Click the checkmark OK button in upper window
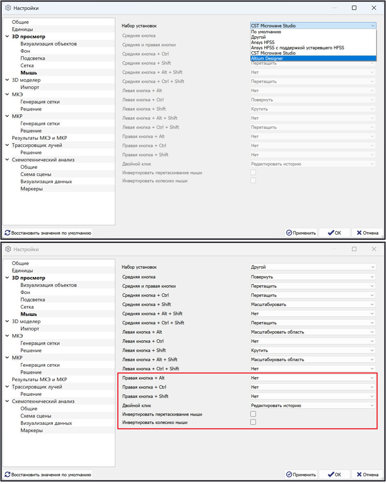The image size is (386, 484). 334,233
